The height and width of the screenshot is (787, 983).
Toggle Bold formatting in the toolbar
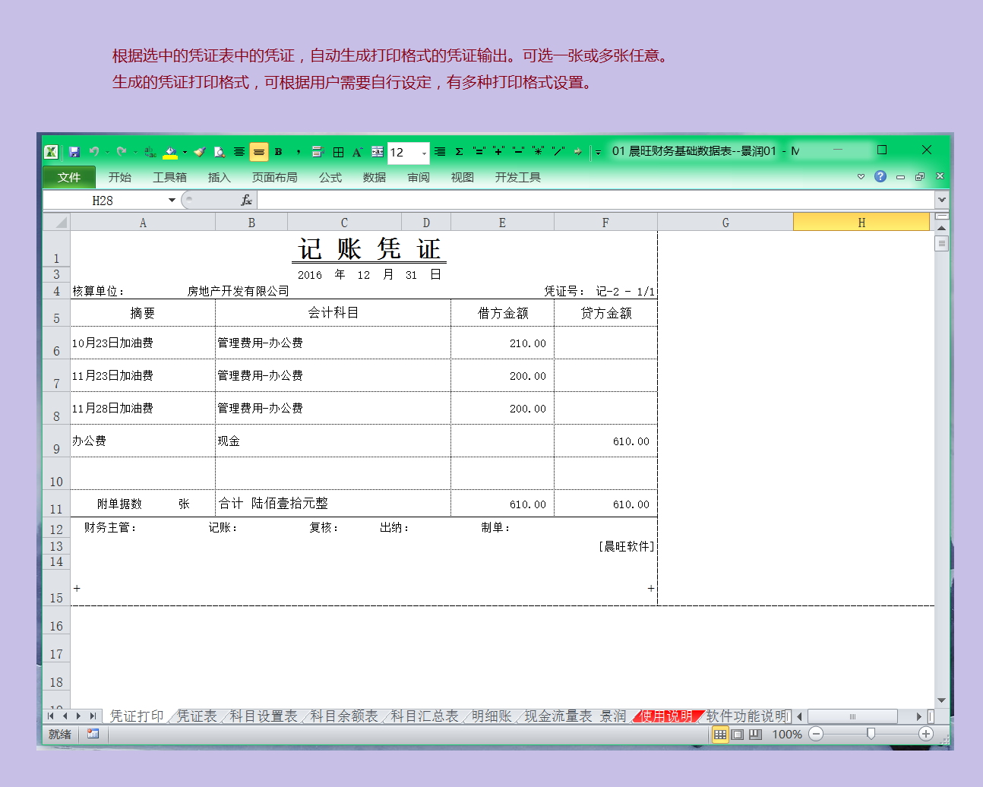tap(279, 152)
